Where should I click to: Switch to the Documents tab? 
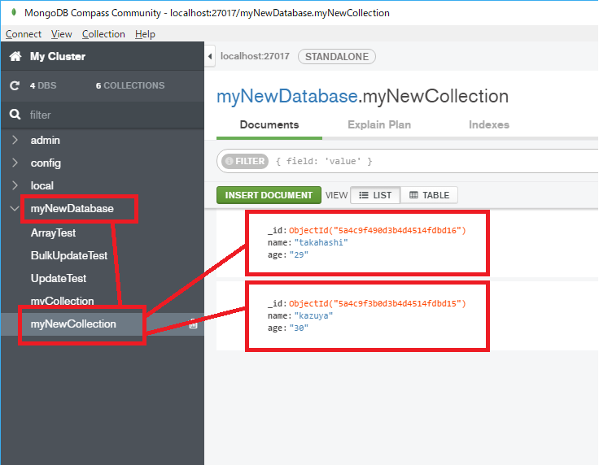[x=269, y=124]
